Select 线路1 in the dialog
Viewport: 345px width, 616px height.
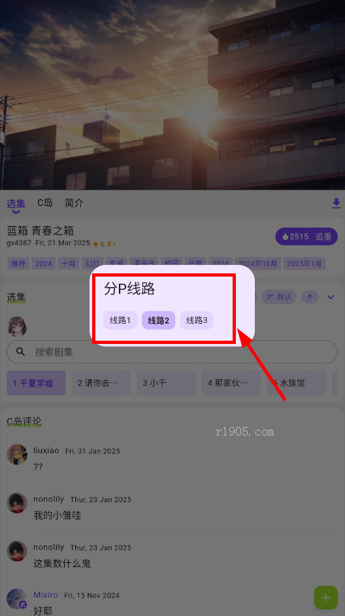(120, 320)
